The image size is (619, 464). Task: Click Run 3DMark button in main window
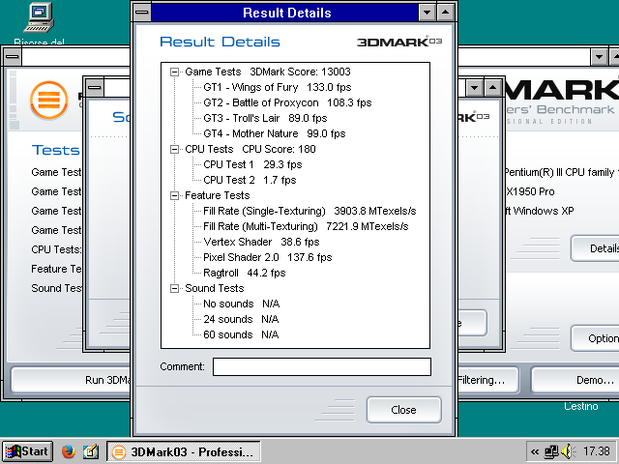coord(71,380)
